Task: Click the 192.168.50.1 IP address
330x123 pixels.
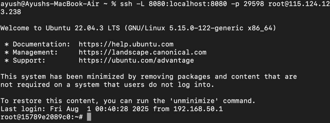Action: tap(198, 109)
